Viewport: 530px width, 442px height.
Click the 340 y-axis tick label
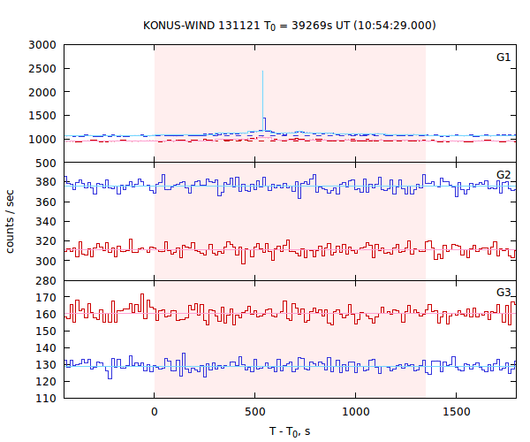[x=46, y=222]
